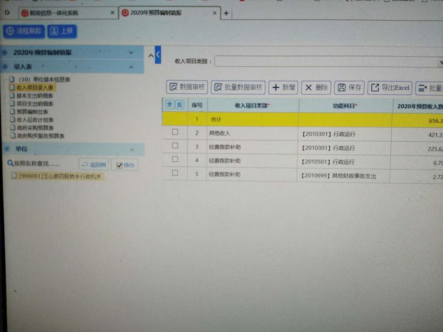The image size is (443, 332).
Task: Select all rows with 全 button
Action: [169, 104]
